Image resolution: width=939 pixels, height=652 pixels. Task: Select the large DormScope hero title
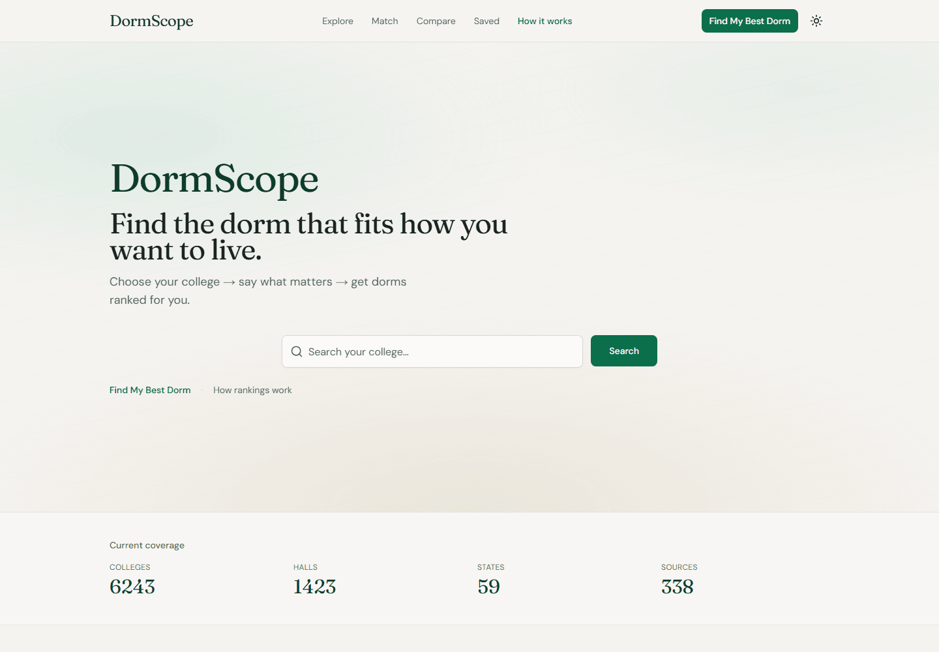pos(215,179)
